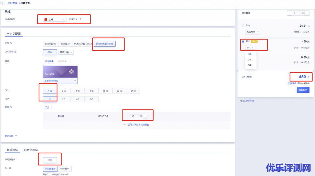
Task: Select 2 核 CPU option
Action: (64, 91)
